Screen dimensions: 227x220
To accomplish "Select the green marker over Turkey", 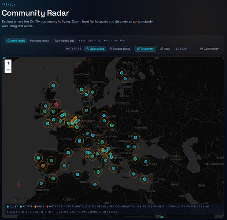I will click(135, 159).
